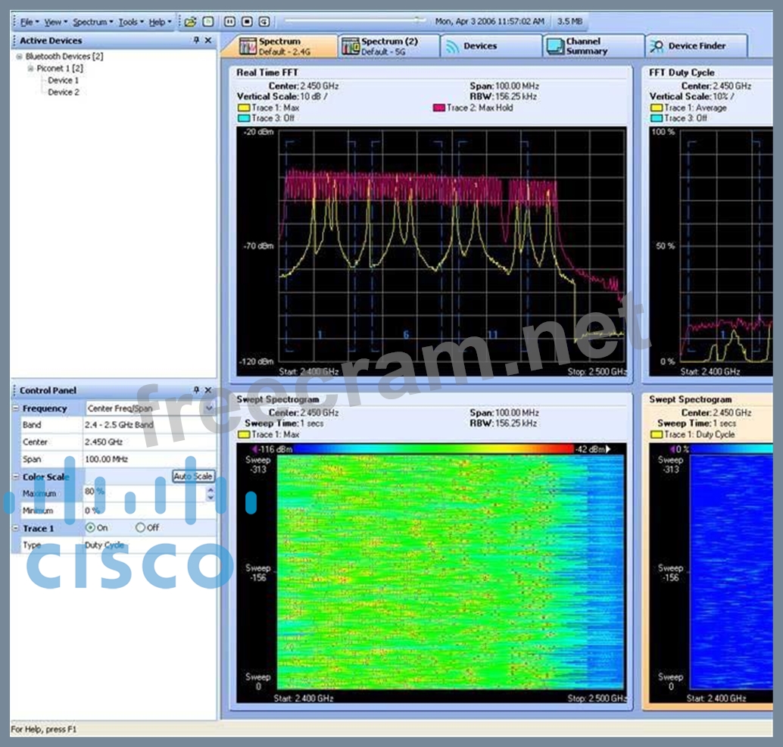The height and width of the screenshot is (747, 783).
Task: Select the Trace 1 Off radio button
Action: click(x=140, y=528)
